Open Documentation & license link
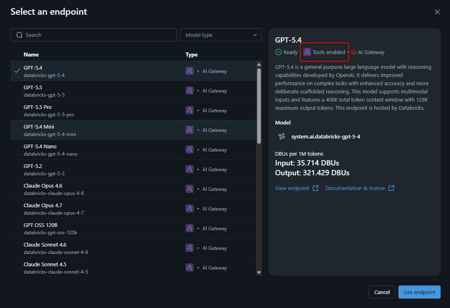The height and width of the screenshot is (308, 450). [355, 188]
